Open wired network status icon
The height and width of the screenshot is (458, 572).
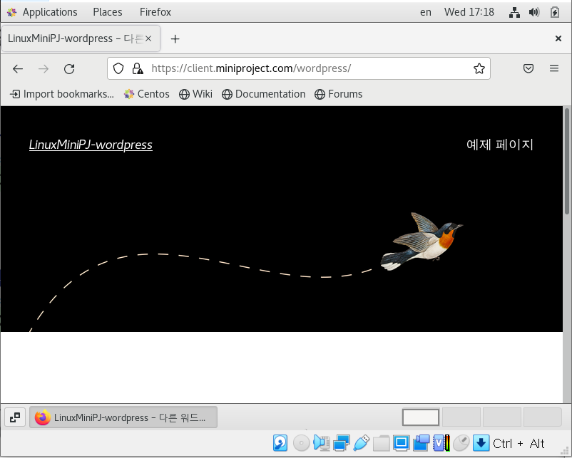[x=514, y=12]
